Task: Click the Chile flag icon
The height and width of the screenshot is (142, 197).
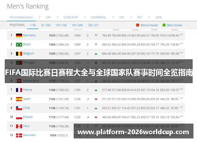Action: (x=19, y=108)
